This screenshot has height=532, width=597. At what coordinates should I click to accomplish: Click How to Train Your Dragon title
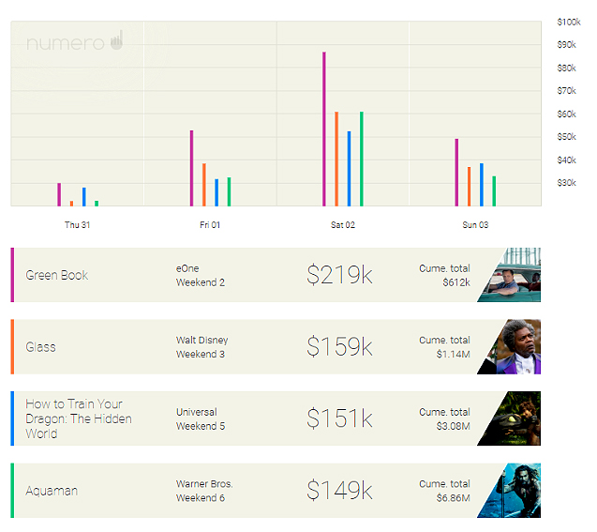(79, 418)
